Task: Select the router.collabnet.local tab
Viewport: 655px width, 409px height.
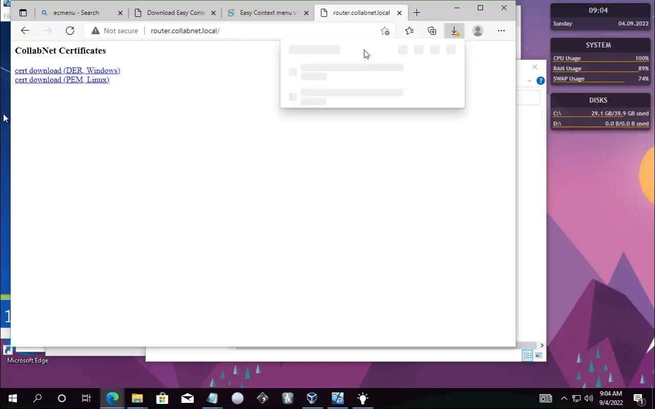Action: coord(361,13)
